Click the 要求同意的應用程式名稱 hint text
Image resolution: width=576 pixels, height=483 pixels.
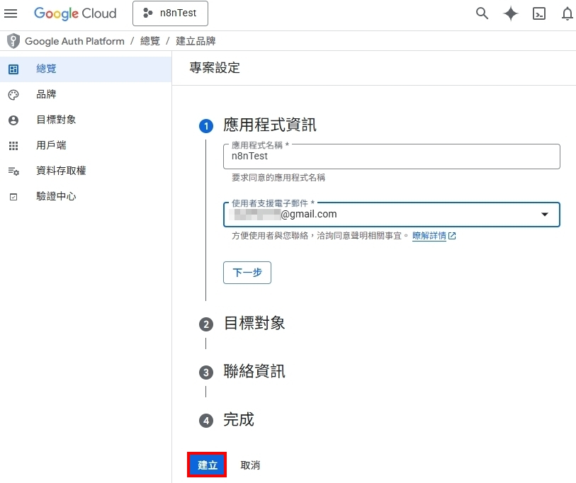[278, 178]
